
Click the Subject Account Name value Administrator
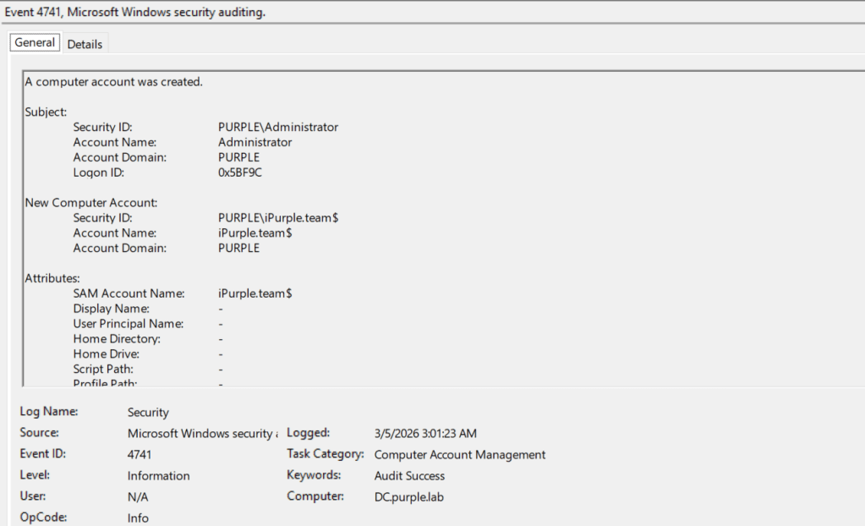(x=255, y=142)
